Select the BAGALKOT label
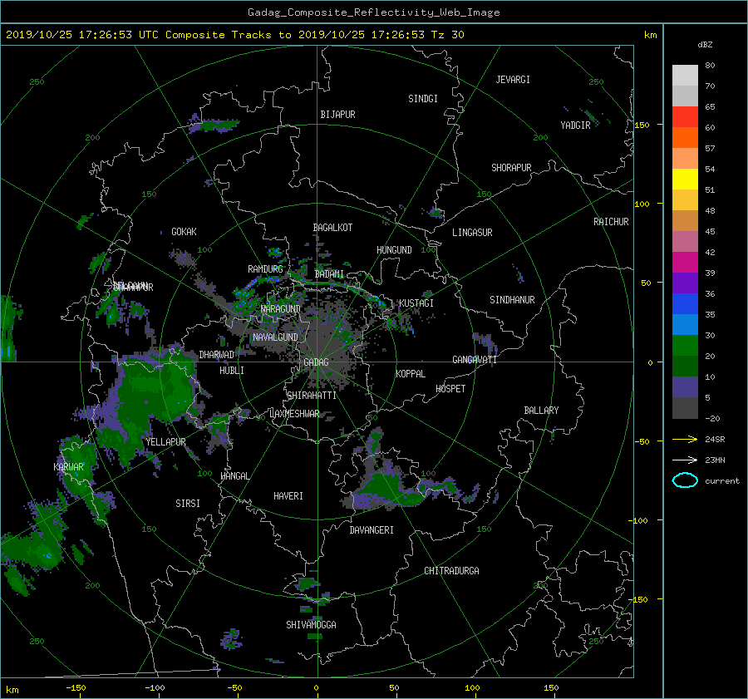This screenshot has height=699, width=748. coord(332,228)
